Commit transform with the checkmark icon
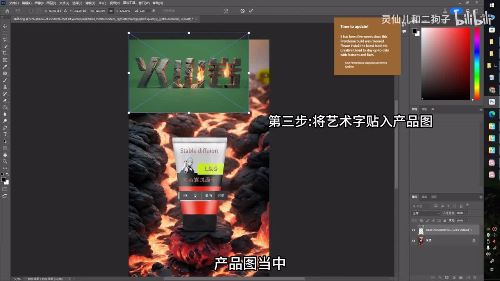This screenshot has height=281, width=500. [251, 11]
